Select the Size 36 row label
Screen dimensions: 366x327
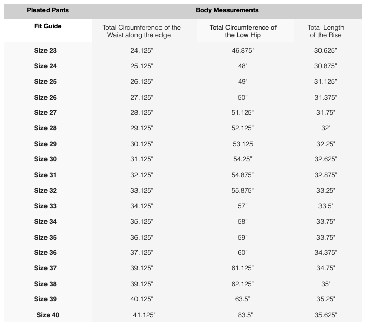[45, 252]
